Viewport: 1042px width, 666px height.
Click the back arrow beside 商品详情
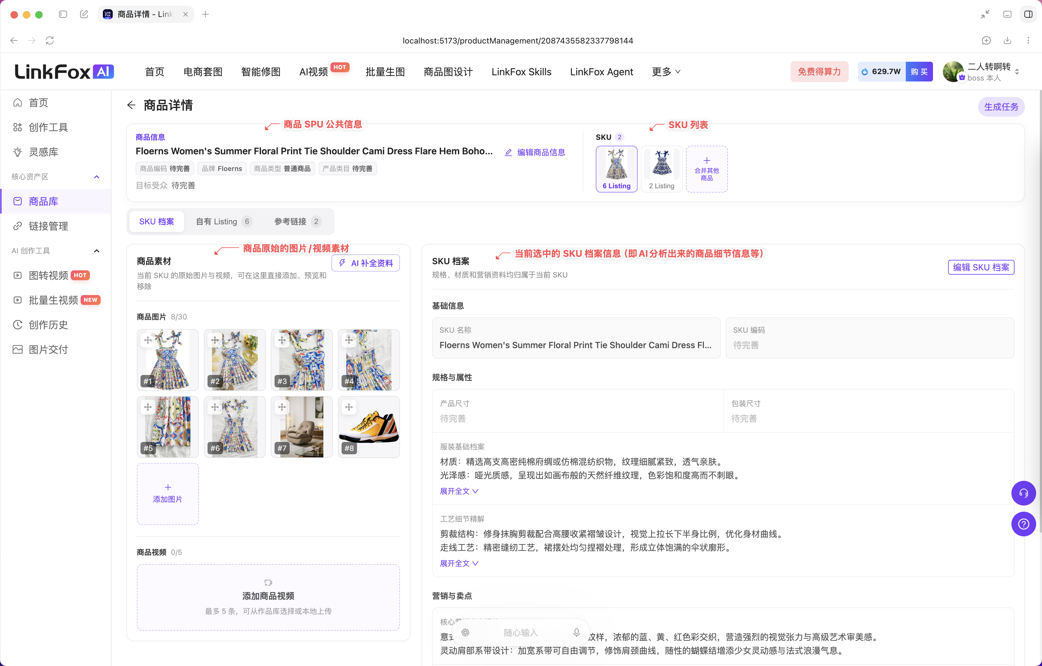click(131, 105)
